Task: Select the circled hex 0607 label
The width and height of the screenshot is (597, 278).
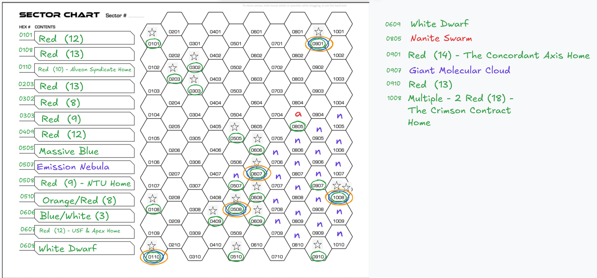Action: tap(257, 174)
